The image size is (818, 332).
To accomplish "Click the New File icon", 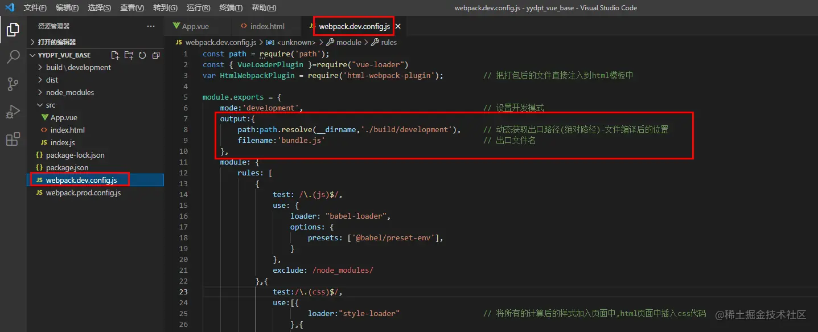I will (x=115, y=55).
